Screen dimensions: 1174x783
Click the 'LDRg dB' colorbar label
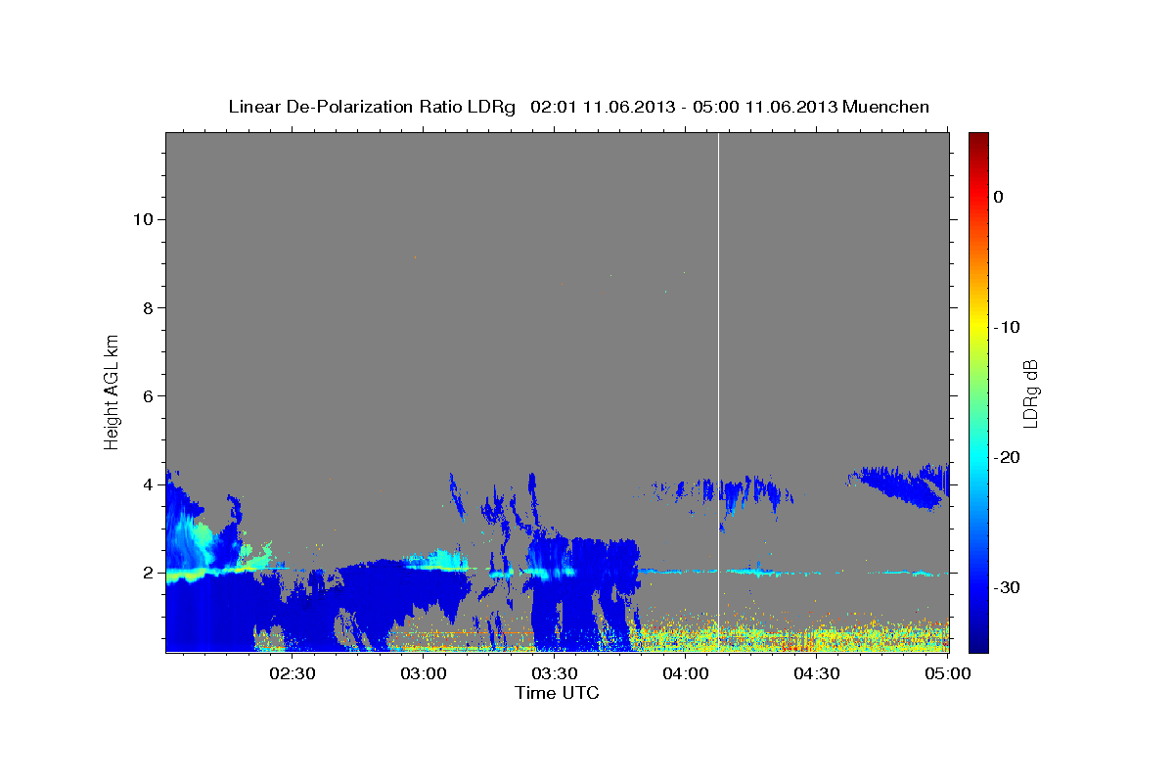click(1030, 392)
